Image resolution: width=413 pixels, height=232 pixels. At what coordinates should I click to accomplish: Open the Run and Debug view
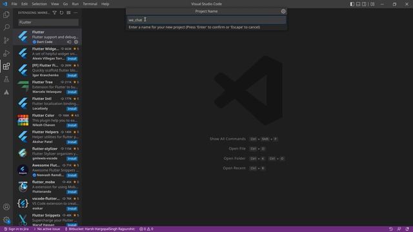coord(6,53)
